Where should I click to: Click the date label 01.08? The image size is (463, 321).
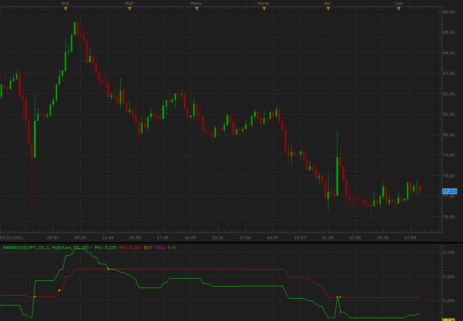[x=328, y=238]
